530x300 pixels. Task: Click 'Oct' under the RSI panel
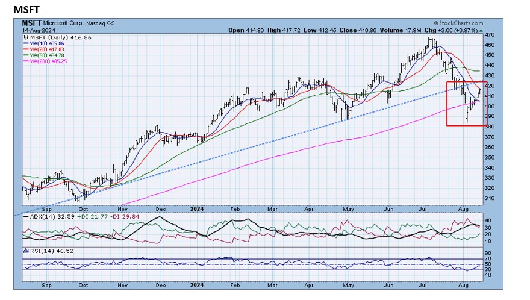pyautogui.click(x=83, y=285)
